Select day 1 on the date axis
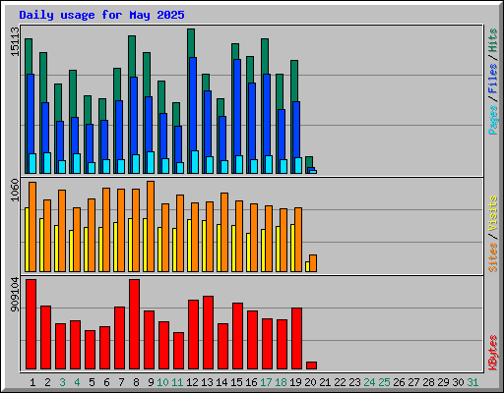Image resolution: width=504 pixels, height=393 pixels. (32, 382)
